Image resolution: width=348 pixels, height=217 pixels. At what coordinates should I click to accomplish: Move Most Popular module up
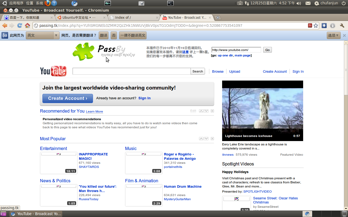click(x=201, y=139)
